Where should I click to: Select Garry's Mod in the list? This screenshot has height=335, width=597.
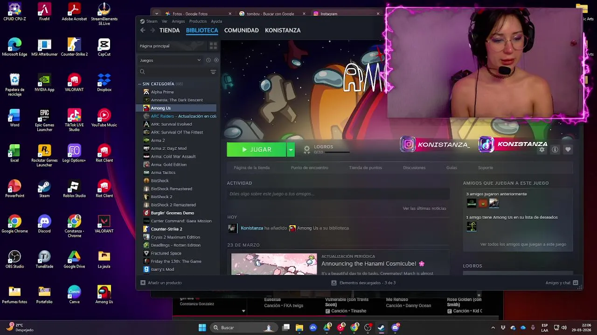(162, 269)
